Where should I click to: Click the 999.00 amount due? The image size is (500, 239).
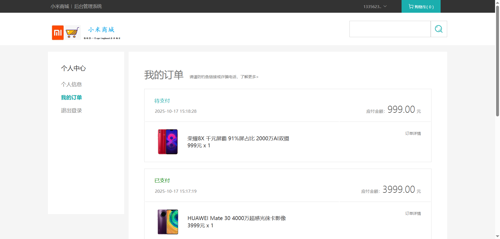tap(401, 109)
